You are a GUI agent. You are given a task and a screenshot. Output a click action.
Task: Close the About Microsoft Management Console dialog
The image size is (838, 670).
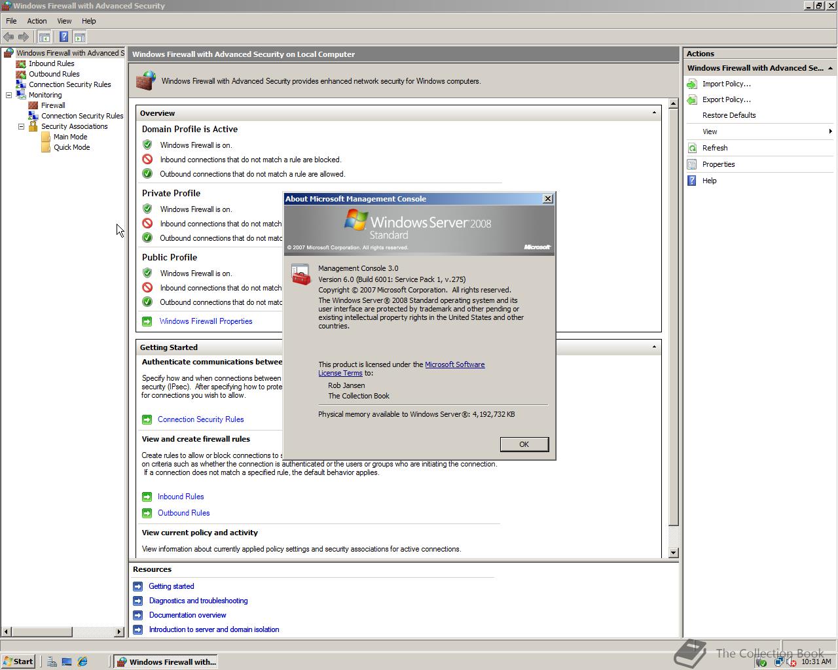[x=548, y=199]
